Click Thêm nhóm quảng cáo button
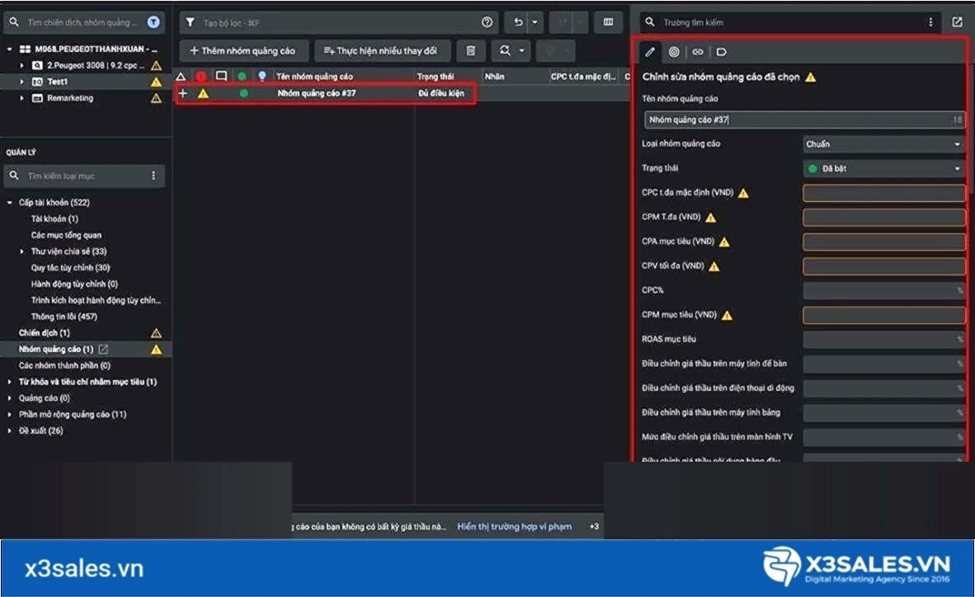The height and width of the screenshot is (597, 975). pyautogui.click(x=243, y=51)
